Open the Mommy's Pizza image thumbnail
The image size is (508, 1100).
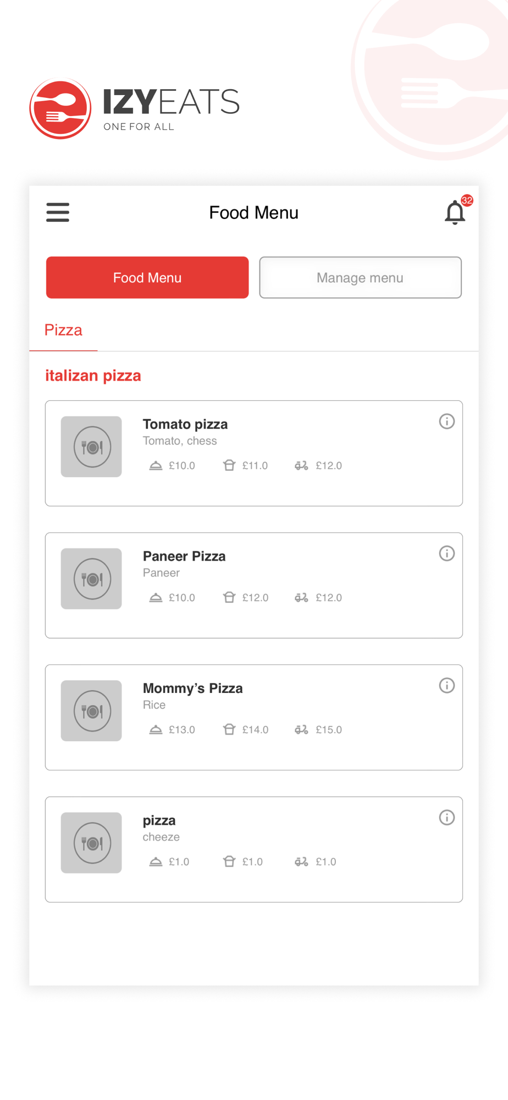[x=91, y=711]
